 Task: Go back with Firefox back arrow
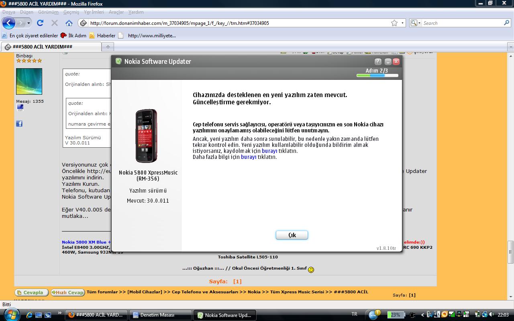pos(8,23)
